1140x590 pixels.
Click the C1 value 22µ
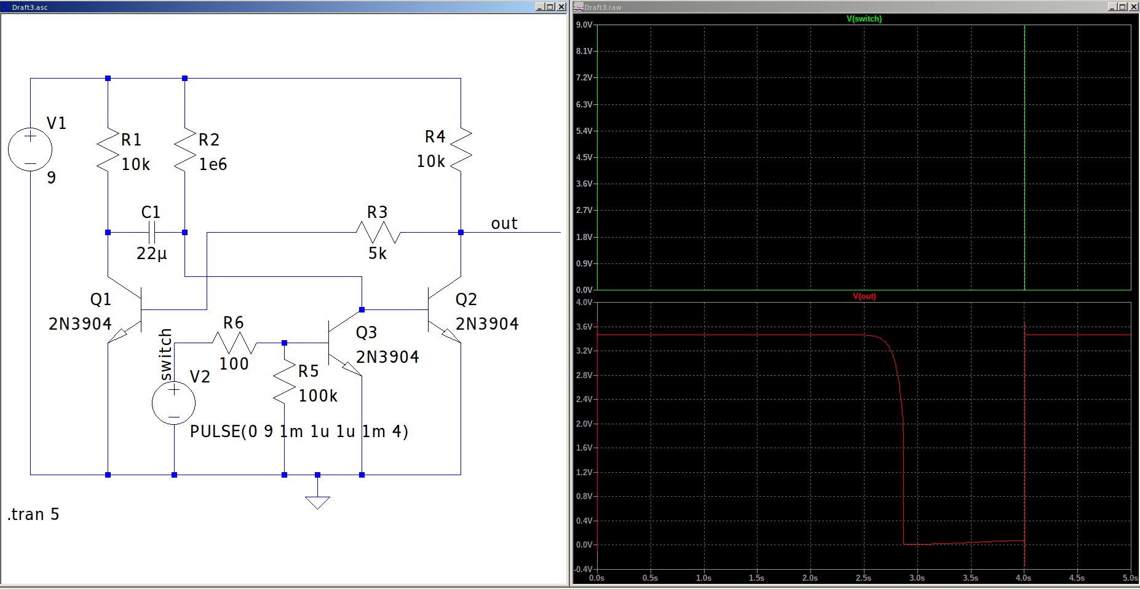[152, 254]
